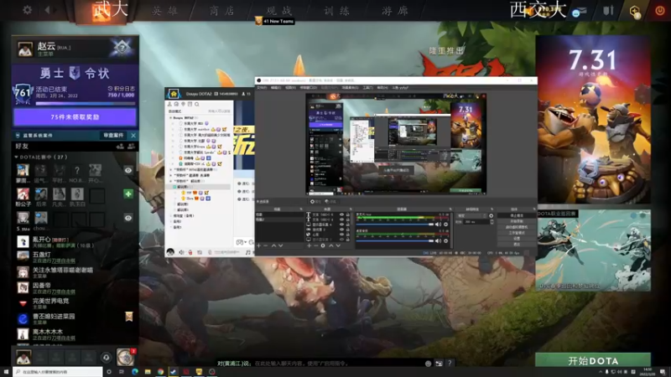The width and height of the screenshot is (671, 377).
Task: Remove selected OBS source with minus
Action: pos(316,245)
